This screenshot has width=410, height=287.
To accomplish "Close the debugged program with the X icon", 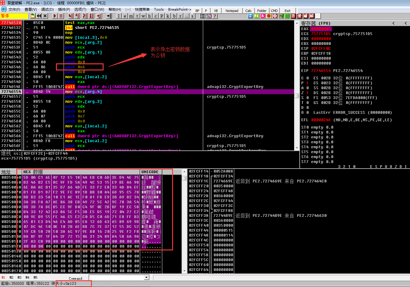I will click(x=45, y=16).
